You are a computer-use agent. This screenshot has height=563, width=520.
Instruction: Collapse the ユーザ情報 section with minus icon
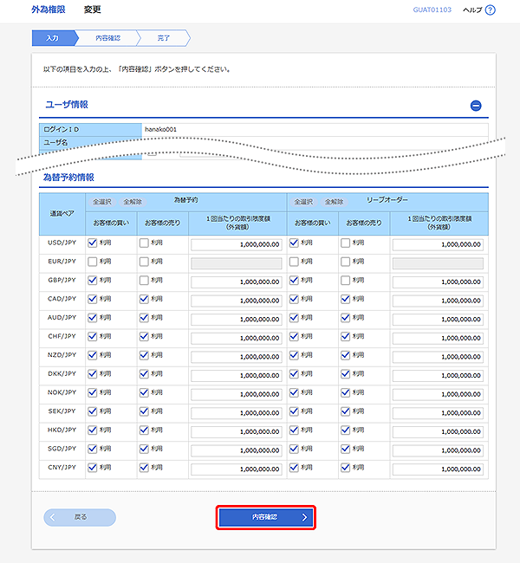[476, 106]
